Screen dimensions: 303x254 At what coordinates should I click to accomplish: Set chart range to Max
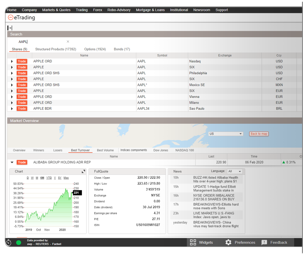pos(66,178)
